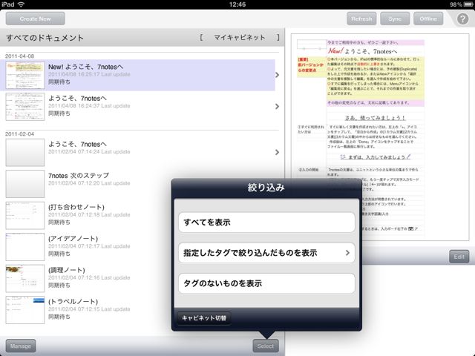The height and width of the screenshot is (356, 475).
Task: Click the Sync button
Action: pos(395,19)
